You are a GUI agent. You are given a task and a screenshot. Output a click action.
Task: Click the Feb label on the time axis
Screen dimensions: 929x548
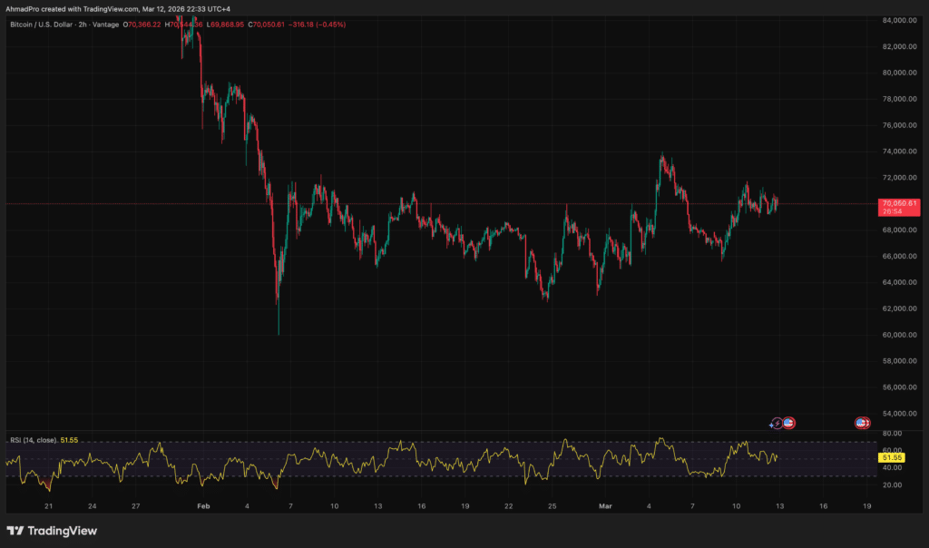click(203, 504)
